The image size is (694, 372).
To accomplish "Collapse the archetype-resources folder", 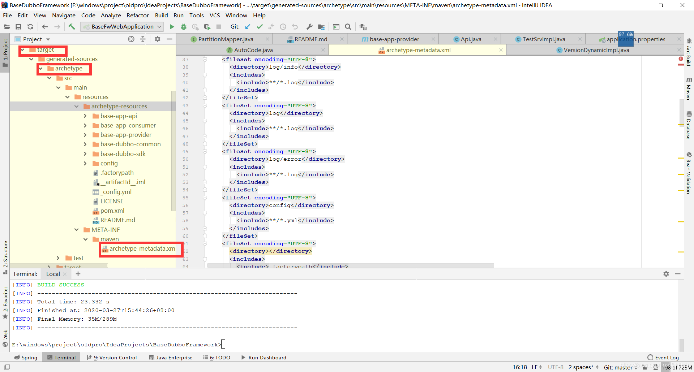I will click(x=77, y=106).
